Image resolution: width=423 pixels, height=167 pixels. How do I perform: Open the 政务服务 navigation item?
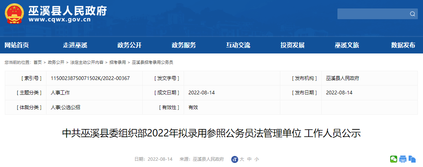[184, 45]
